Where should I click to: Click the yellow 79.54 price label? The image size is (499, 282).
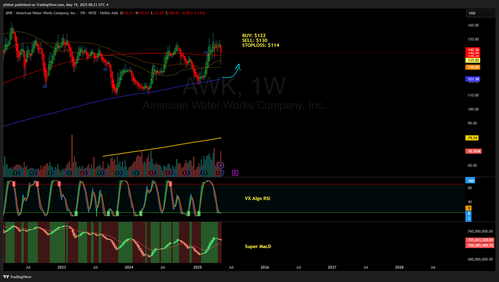471,138
